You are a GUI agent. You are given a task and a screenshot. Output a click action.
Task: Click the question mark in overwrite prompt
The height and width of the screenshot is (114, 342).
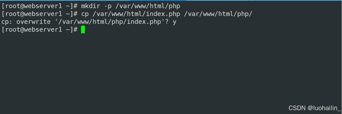point(167,22)
